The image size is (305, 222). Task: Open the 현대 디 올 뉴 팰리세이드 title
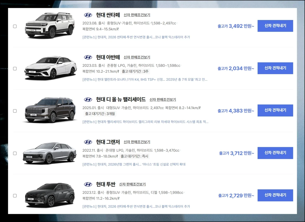(121, 99)
